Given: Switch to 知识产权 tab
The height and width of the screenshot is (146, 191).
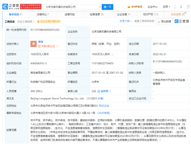Looking at the screenshot, I should click(x=150, y=14).
